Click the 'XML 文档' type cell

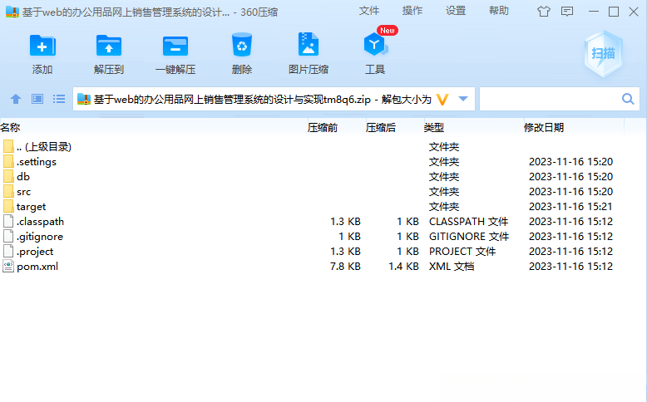pos(452,267)
